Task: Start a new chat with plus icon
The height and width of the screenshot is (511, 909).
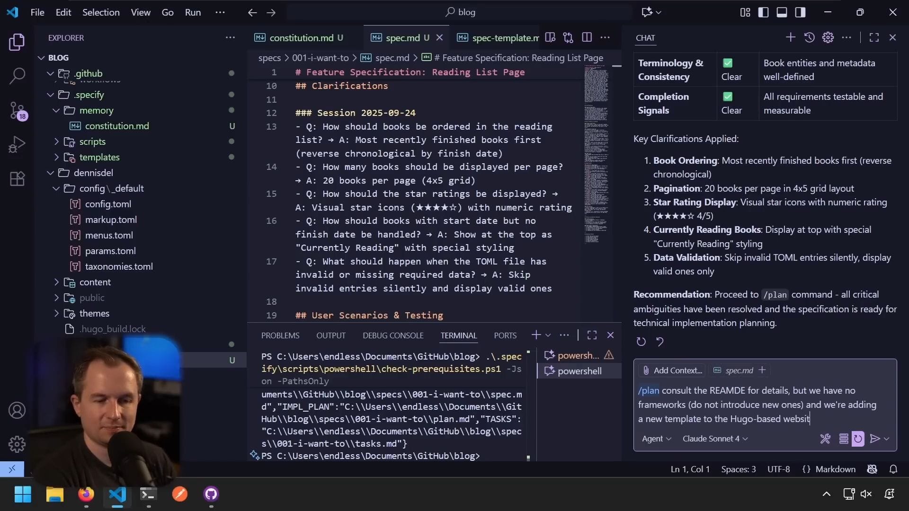Action: coord(790,37)
